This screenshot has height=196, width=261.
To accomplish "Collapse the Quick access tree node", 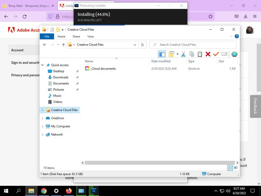I will 43,65.
